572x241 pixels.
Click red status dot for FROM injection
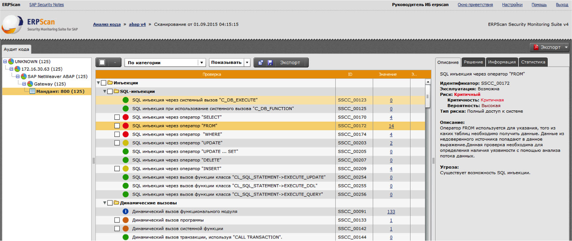click(x=126, y=126)
